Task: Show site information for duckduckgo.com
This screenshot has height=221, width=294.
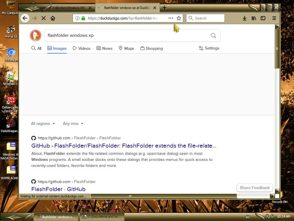Action: 77,18
